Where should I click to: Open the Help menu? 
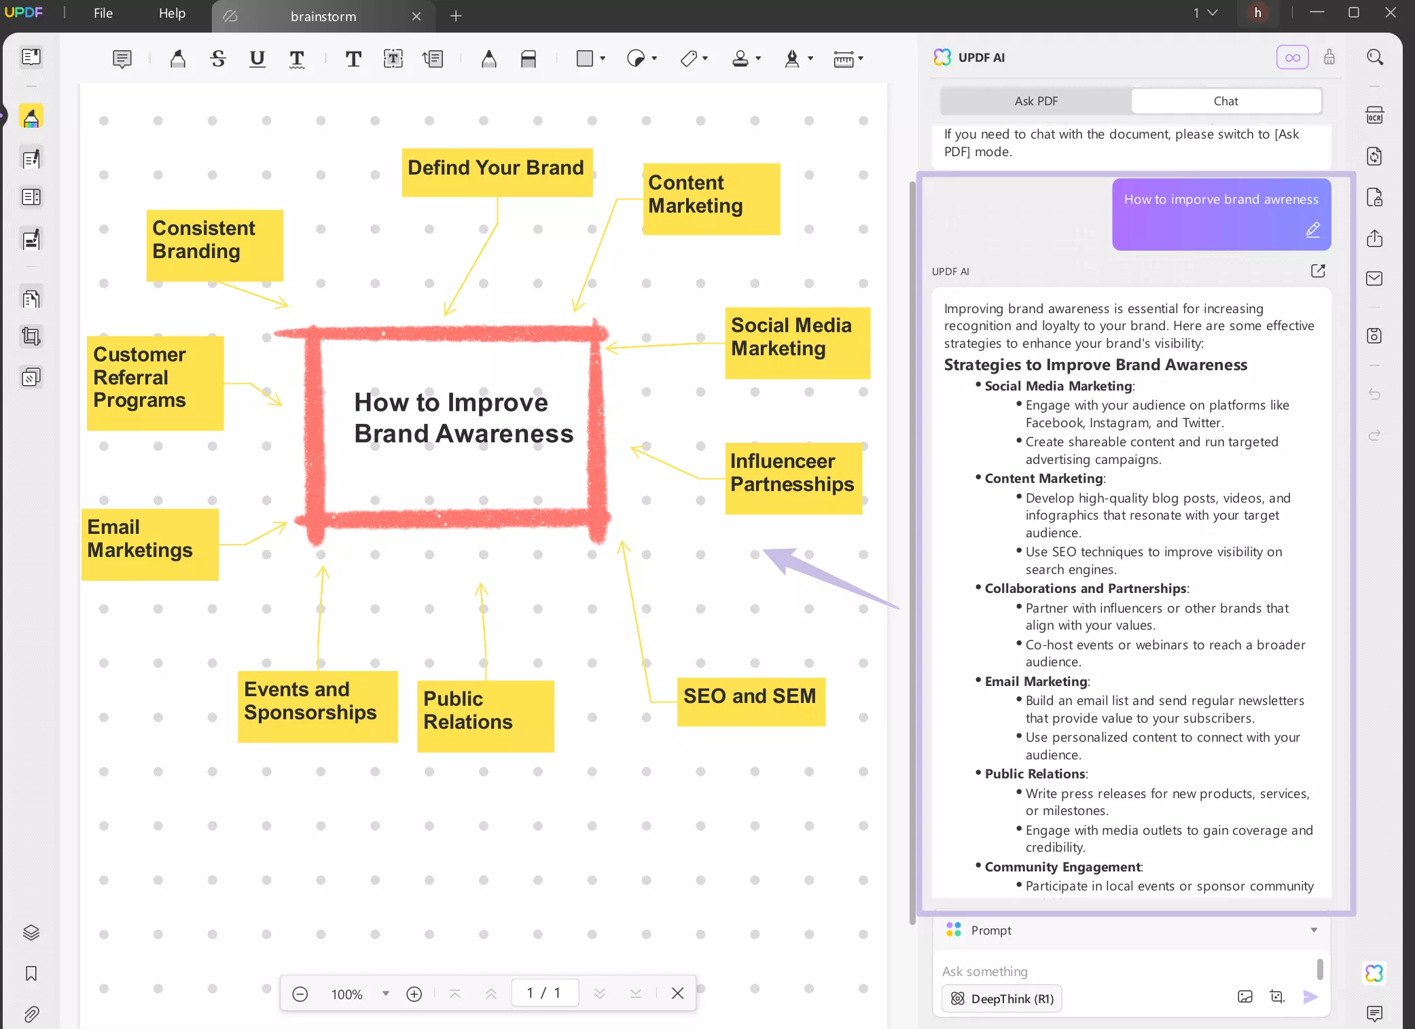[173, 14]
